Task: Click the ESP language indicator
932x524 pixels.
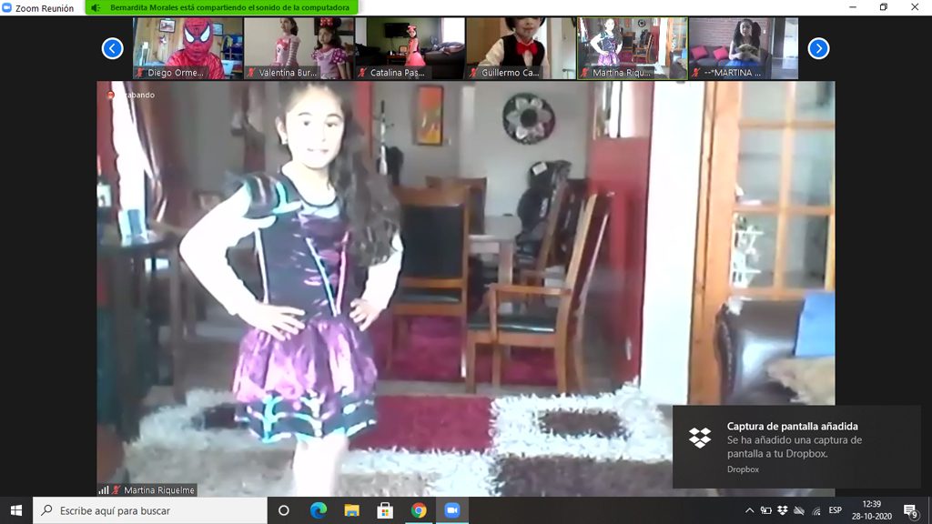Action: click(835, 510)
